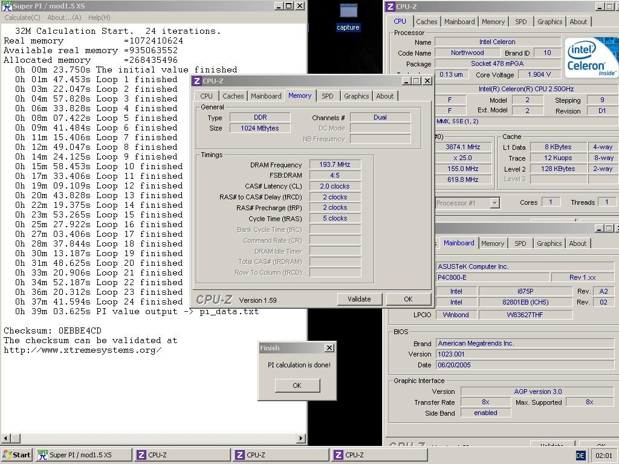The image size is (619, 464).
Task: Click the Loop 24 finished line
Action: pyautogui.click(x=99, y=302)
